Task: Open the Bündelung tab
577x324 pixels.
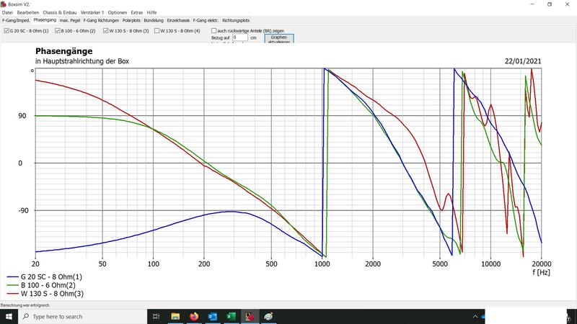Action: [154, 21]
